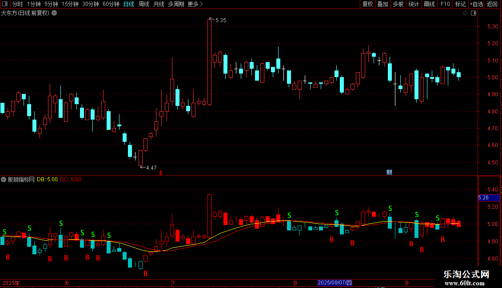The image size is (502, 288).
Task: Click the DB: 5.00 indicator value
Action: coord(47,179)
